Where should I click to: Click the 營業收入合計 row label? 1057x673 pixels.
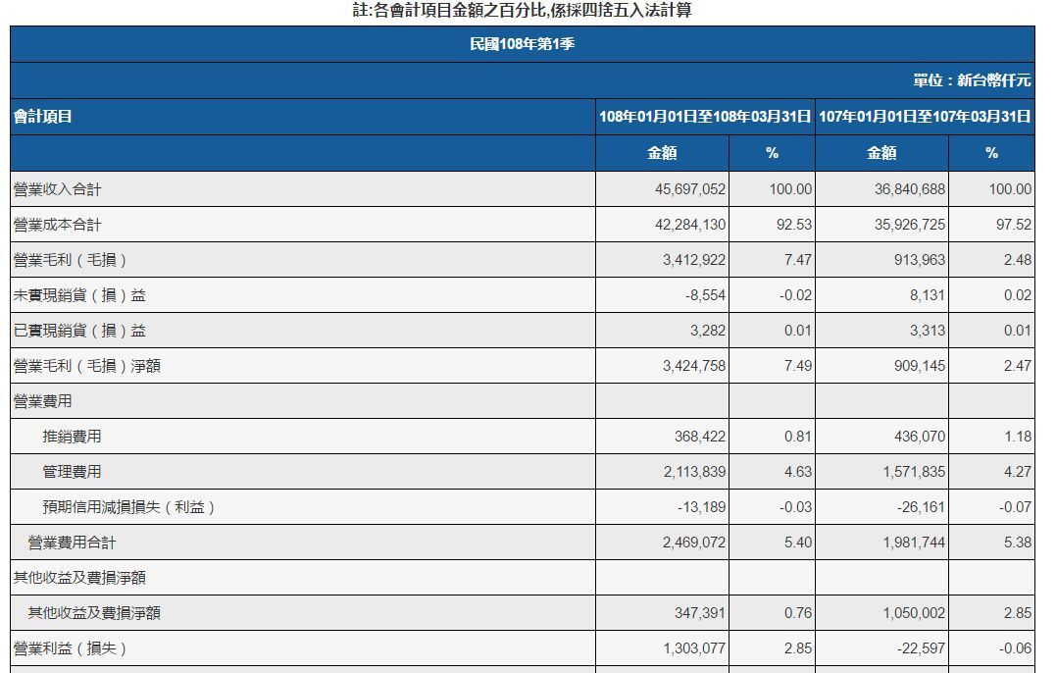click(x=57, y=189)
